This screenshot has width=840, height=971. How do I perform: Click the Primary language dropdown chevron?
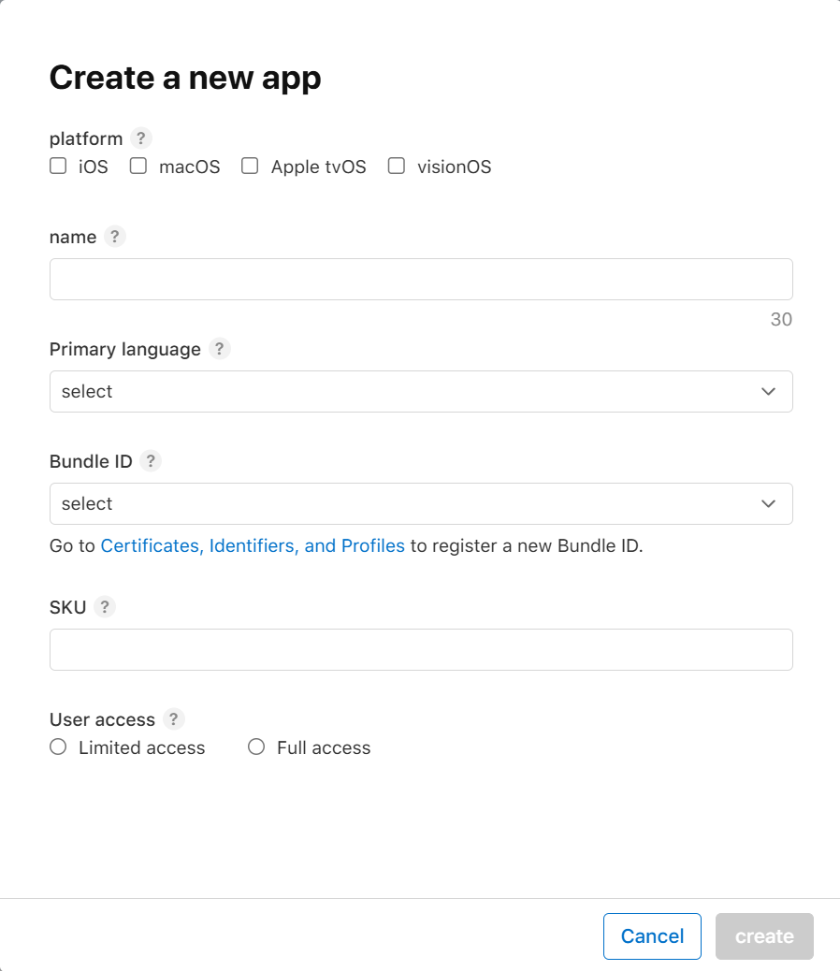(x=769, y=391)
